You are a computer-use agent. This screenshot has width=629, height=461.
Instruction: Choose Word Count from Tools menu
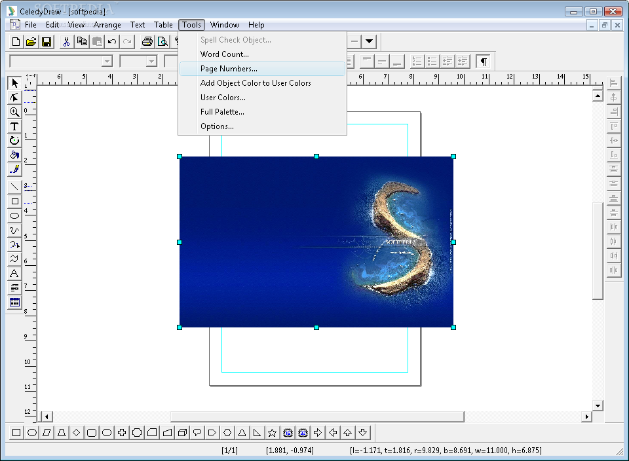click(262, 54)
